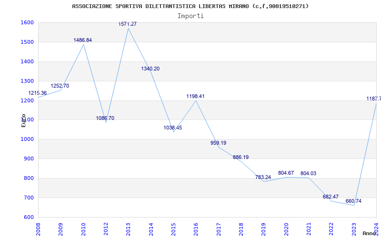Select the lowest value 660.74

(x=353, y=201)
